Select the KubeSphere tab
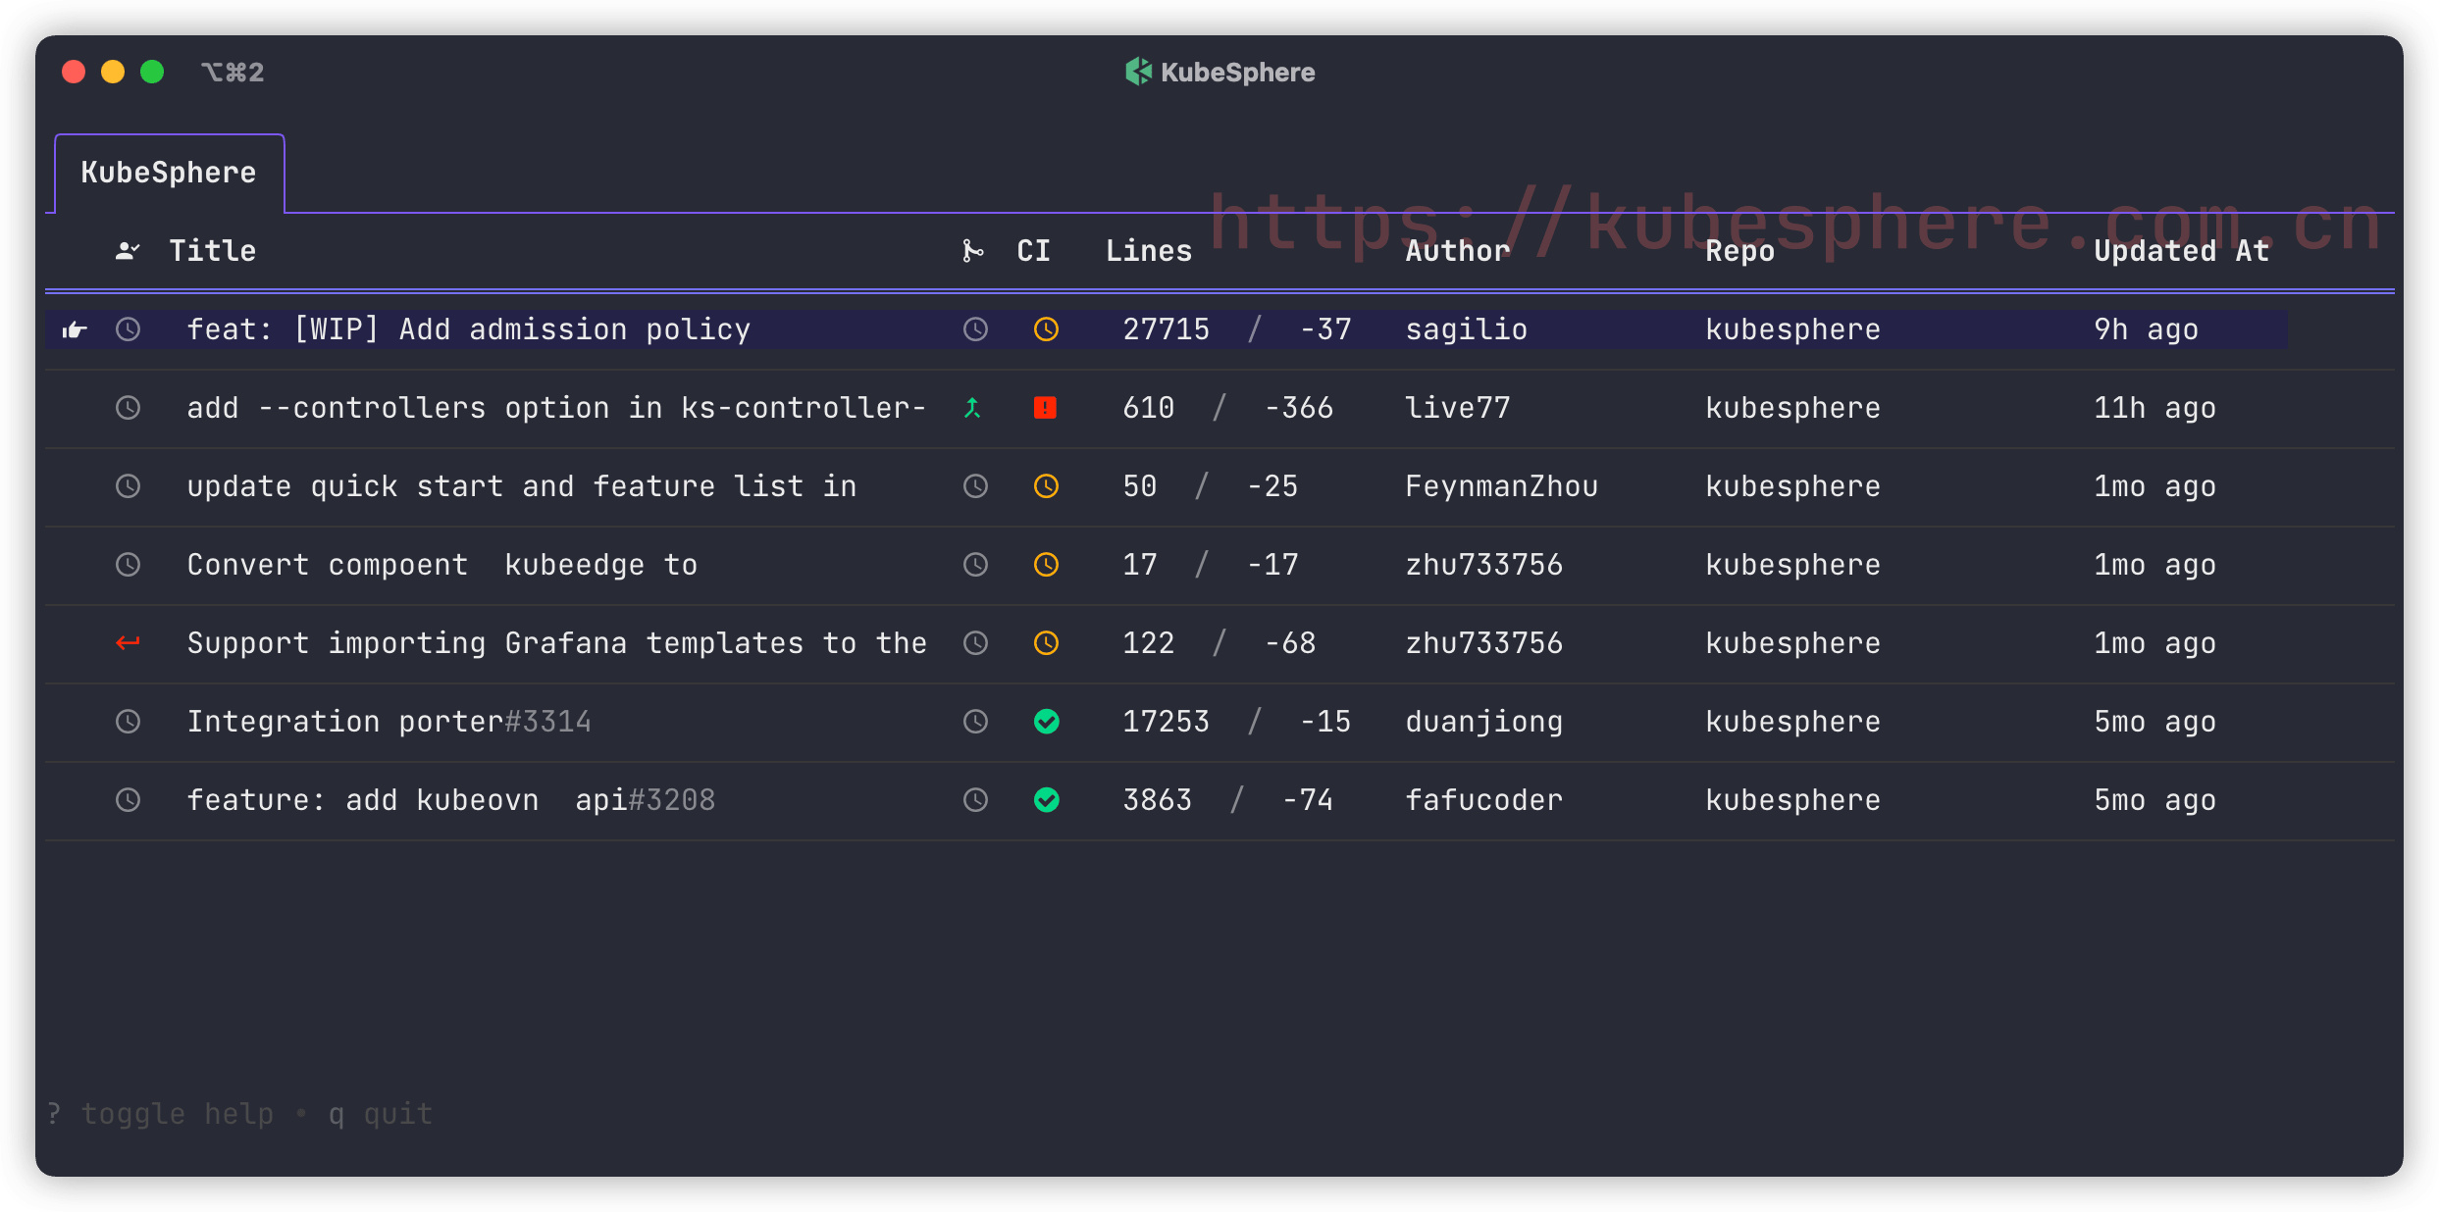The image size is (2439, 1212). [169, 173]
